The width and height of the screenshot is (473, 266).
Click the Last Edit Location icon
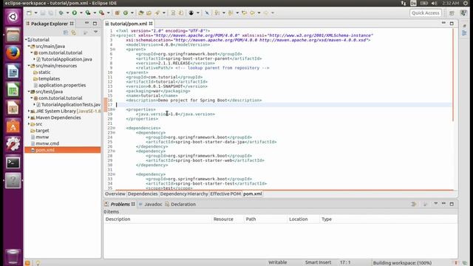tap(245, 13)
